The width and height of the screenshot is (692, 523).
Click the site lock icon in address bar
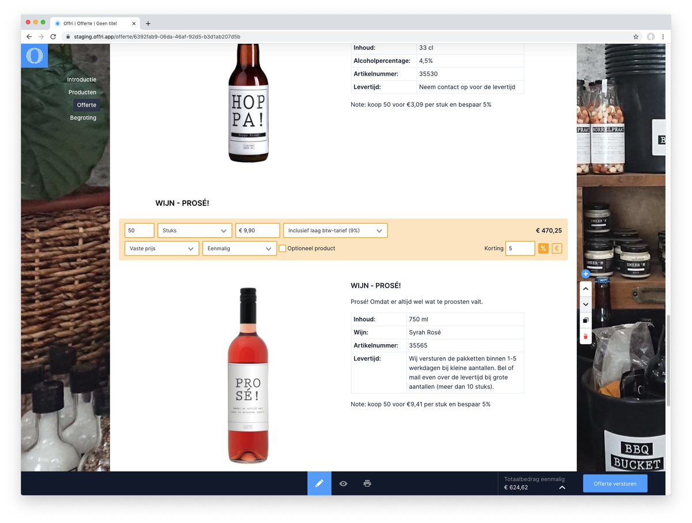pyautogui.click(x=68, y=36)
